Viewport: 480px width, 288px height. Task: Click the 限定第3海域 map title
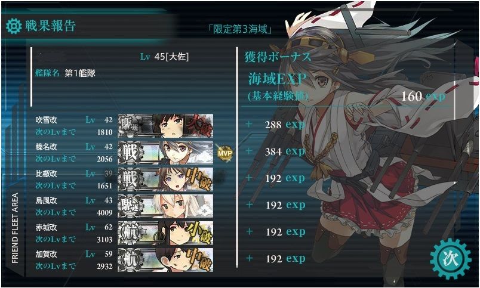pyautogui.click(x=241, y=30)
